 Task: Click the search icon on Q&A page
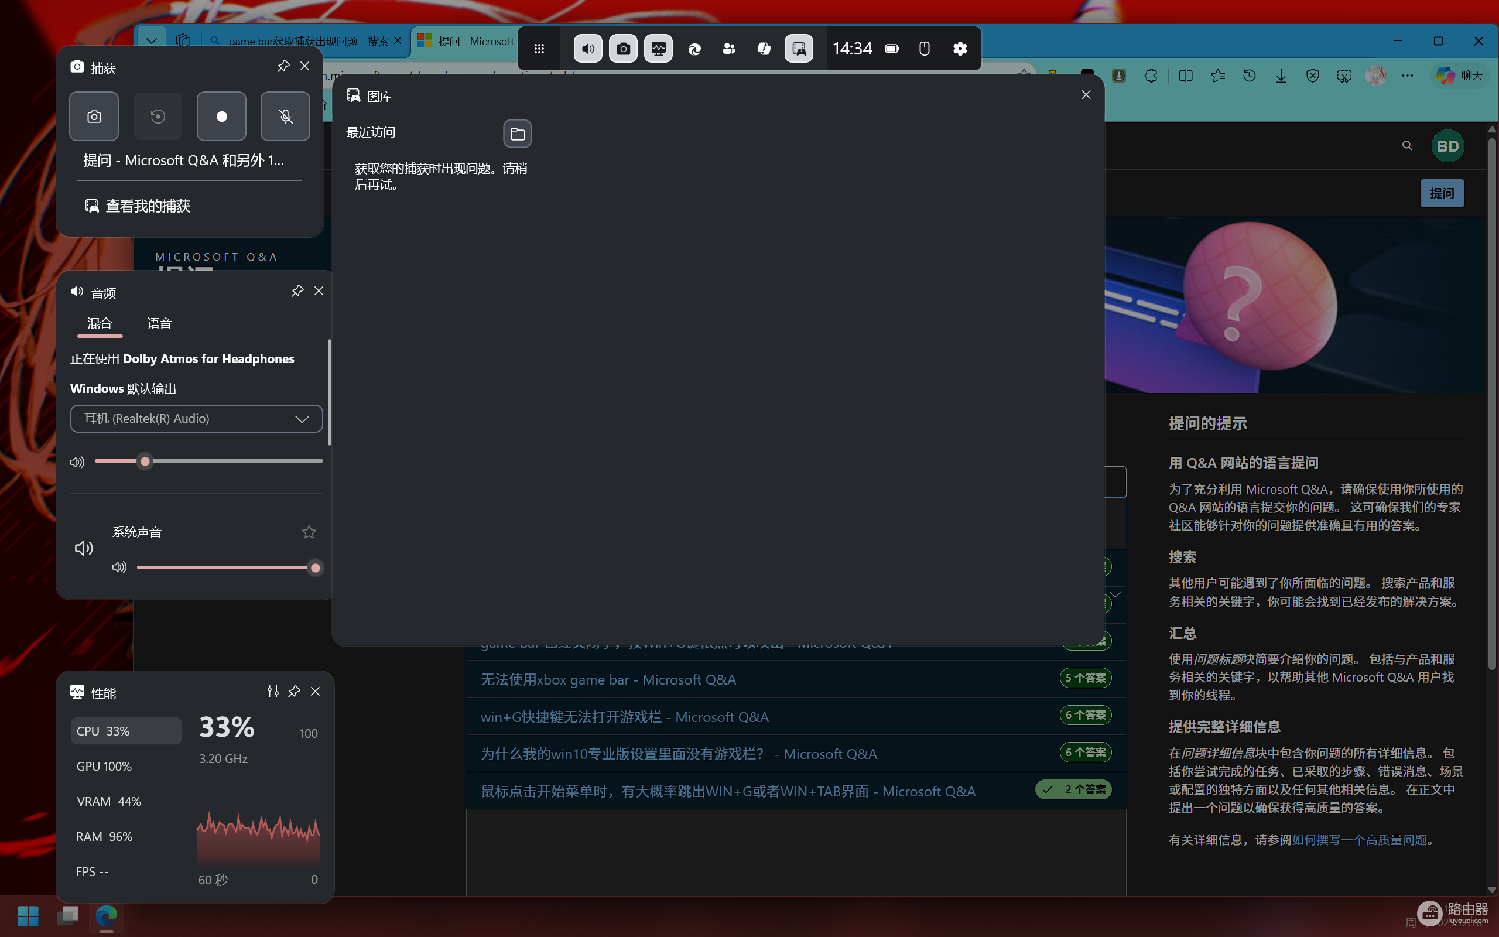click(x=1406, y=146)
